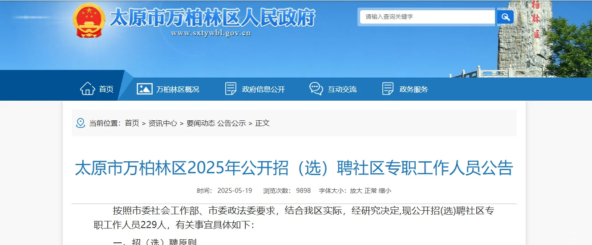The image size is (592, 245).
Task: Click the article headline about 招（选）聘社区专职工作人员公告
Action: tap(294, 168)
